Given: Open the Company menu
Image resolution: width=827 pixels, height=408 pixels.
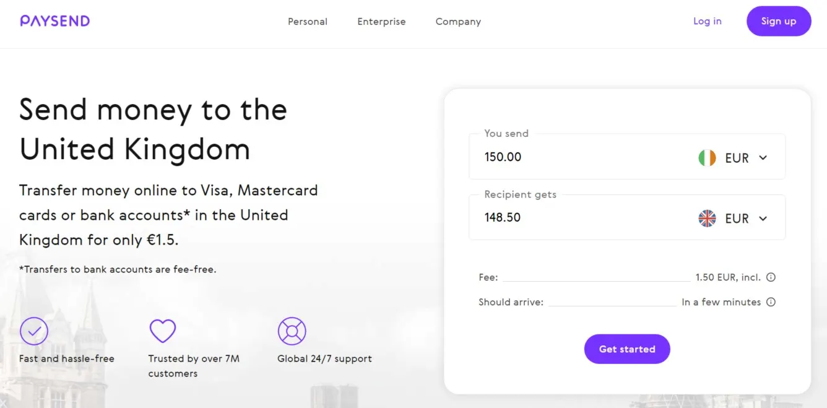Looking at the screenshot, I should click(458, 22).
